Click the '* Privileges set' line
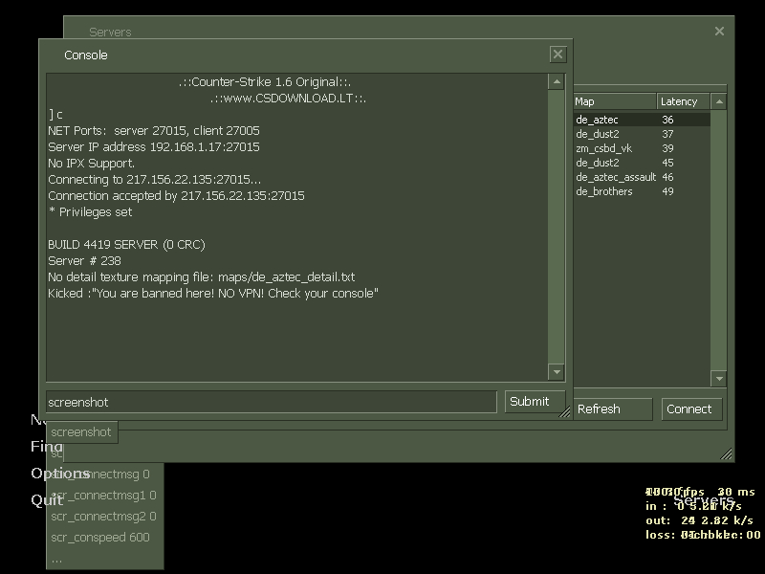Viewport: 765px width, 574px height. (x=90, y=211)
